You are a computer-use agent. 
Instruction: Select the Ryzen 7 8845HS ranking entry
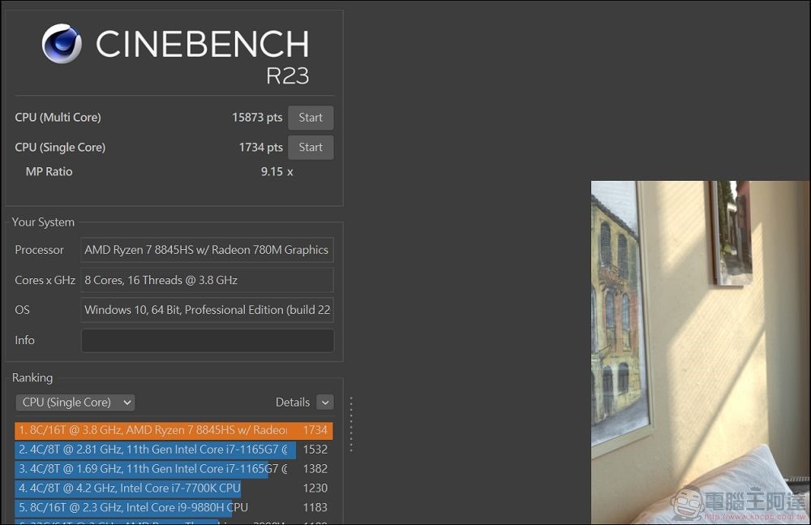point(154,430)
